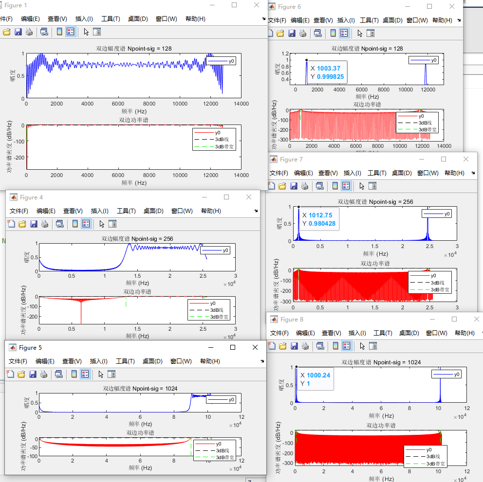Click the data tip showing X 1000.24
The width and height of the screenshot is (483, 482).
click(x=316, y=379)
